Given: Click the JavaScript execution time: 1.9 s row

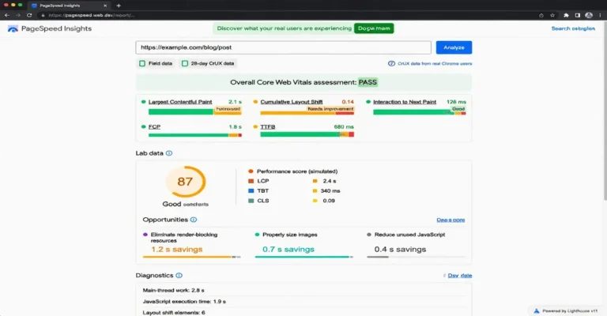Looking at the screenshot, I should coord(303,301).
